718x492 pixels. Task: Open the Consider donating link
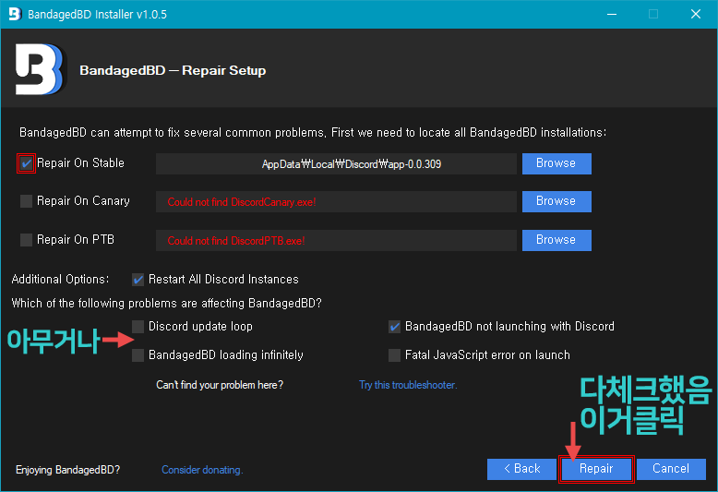coord(202,470)
